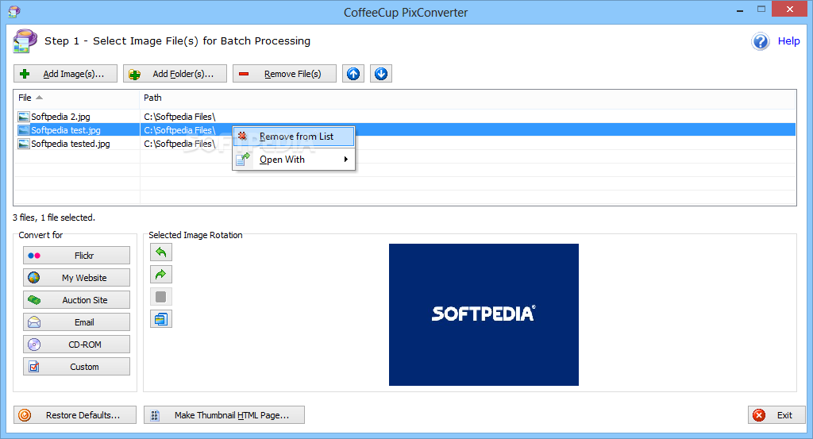The image size is (813, 439).
Task: Convert for Auction Site
Action: 77,300
